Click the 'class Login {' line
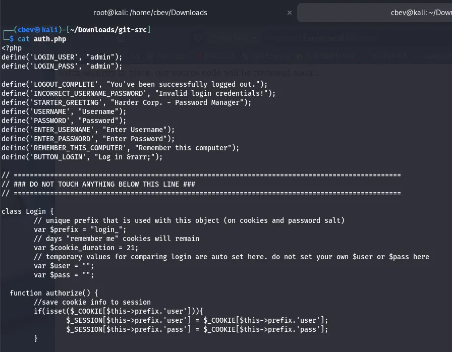Image resolution: width=452 pixels, height=352 pixels. [31, 211]
